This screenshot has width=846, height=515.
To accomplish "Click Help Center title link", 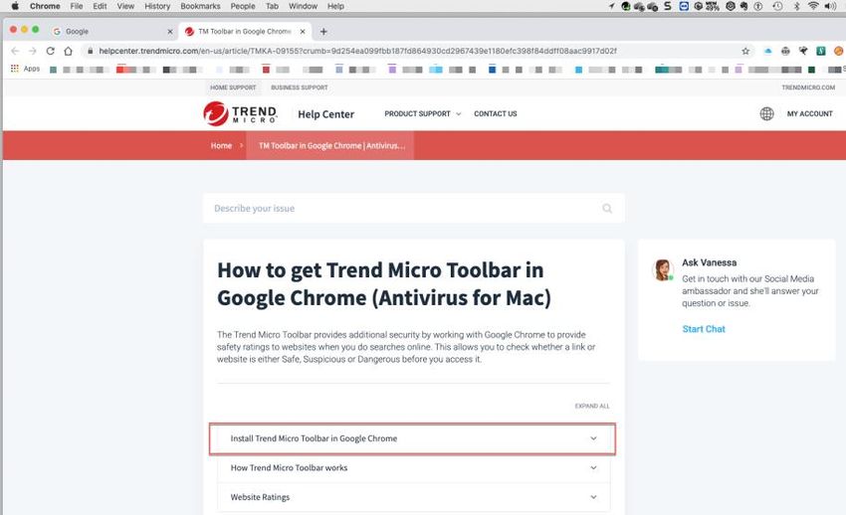I will [325, 114].
